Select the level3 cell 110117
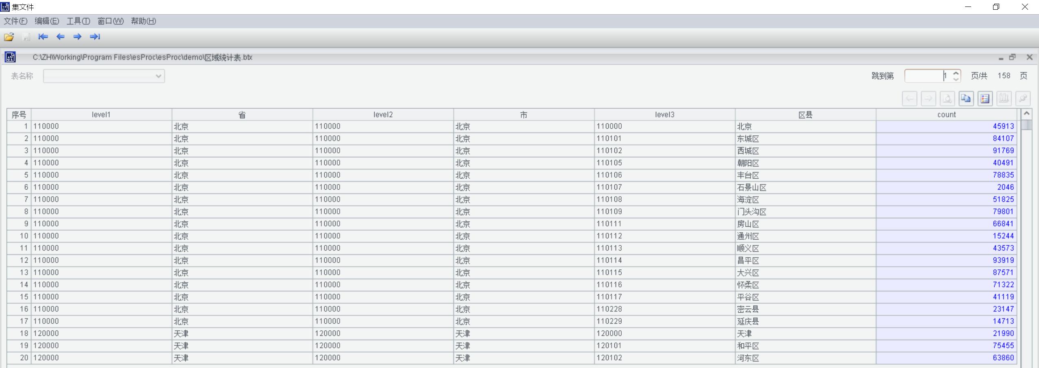This screenshot has height=368, width=1039. (x=665, y=297)
